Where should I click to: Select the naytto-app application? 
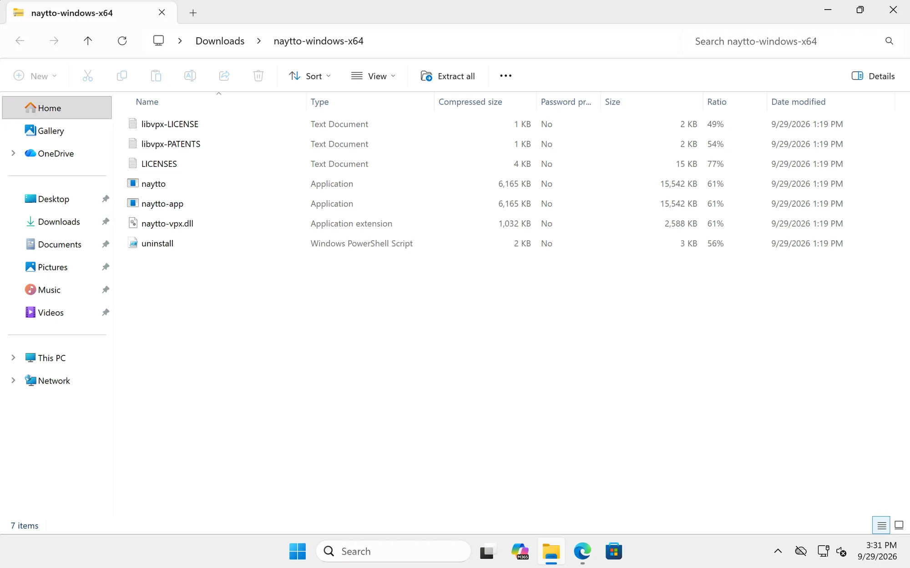(162, 204)
